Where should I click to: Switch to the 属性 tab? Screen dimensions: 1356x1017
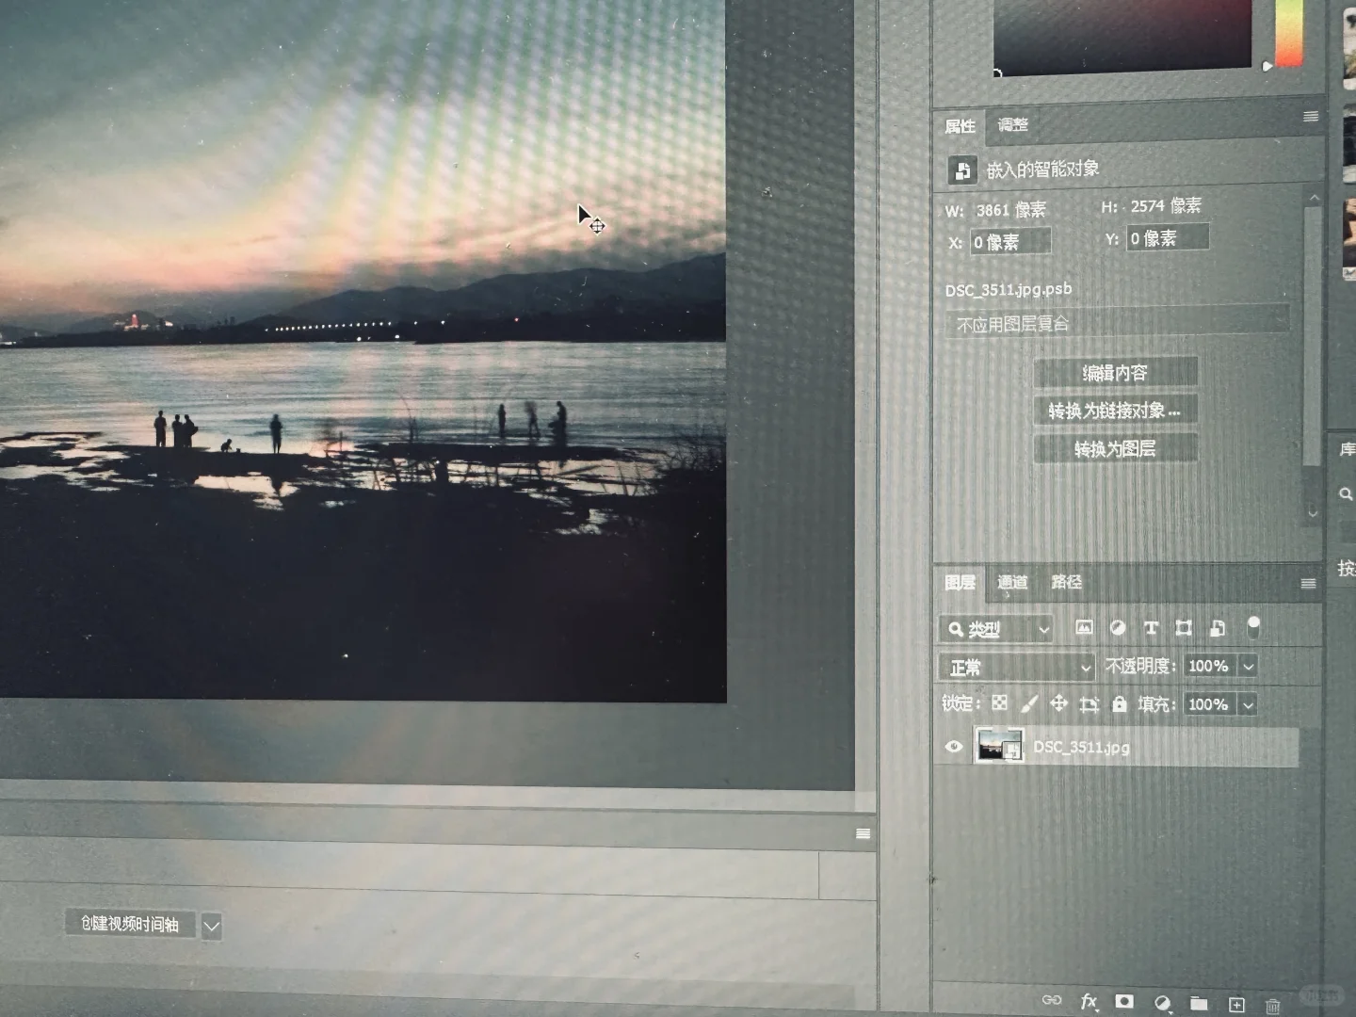(960, 126)
